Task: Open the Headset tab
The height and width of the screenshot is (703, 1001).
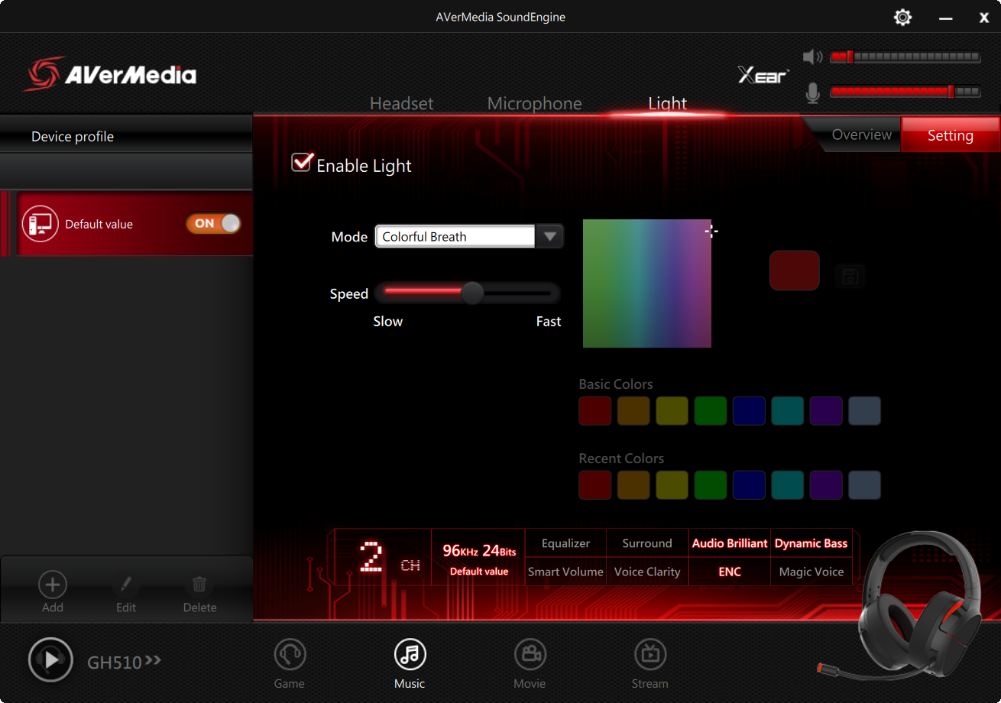Action: click(x=402, y=103)
